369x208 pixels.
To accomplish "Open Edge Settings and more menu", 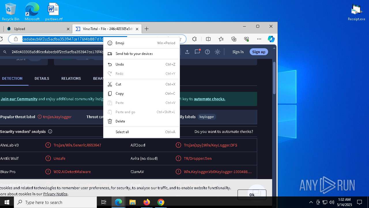I will click(259, 39).
